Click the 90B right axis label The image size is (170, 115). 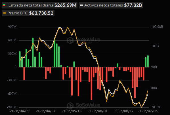(154, 67)
